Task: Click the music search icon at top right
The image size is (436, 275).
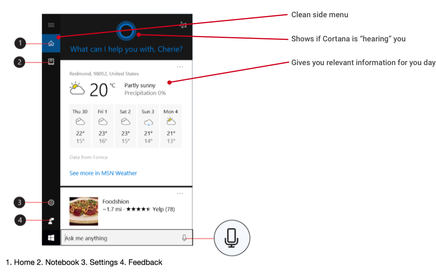Action: [x=183, y=25]
